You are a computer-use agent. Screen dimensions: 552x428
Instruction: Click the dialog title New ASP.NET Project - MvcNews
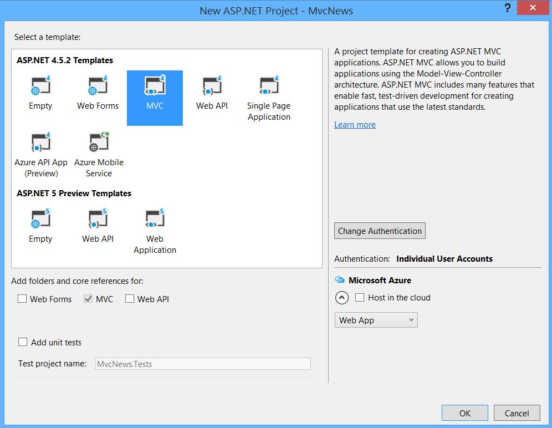[276, 11]
